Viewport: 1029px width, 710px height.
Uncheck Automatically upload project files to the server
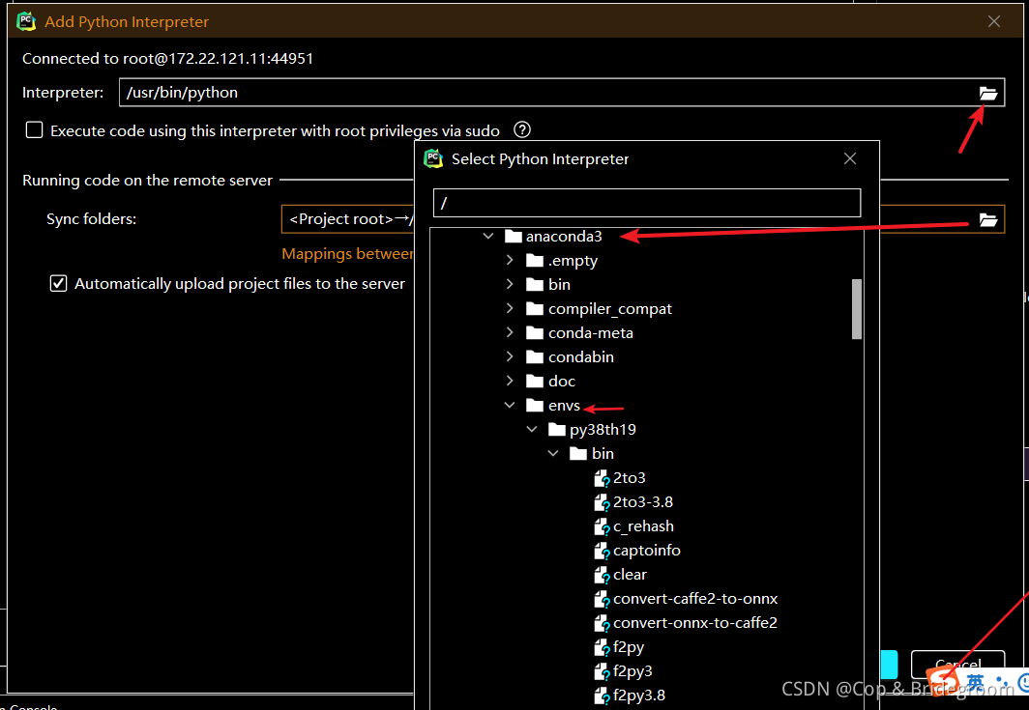click(x=58, y=283)
